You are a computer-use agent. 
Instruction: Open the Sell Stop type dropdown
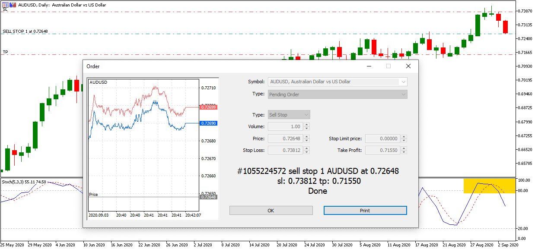point(289,115)
